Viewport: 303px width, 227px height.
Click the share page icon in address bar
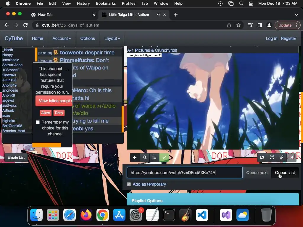[x=229, y=25]
